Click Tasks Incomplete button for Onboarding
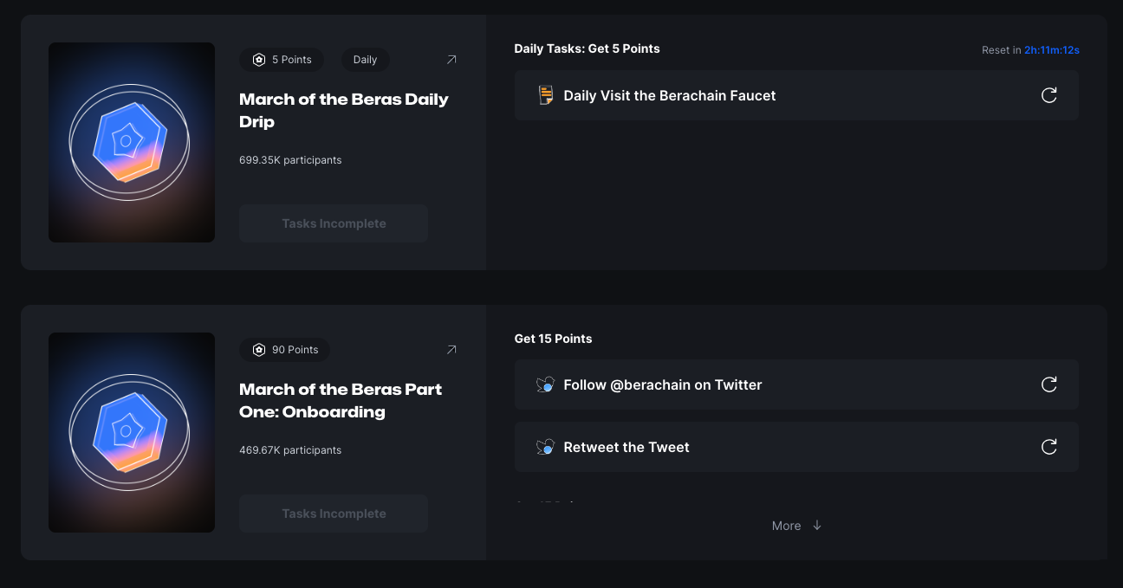The width and height of the screenshot is (1123, 588). click(x=334, y=514)
